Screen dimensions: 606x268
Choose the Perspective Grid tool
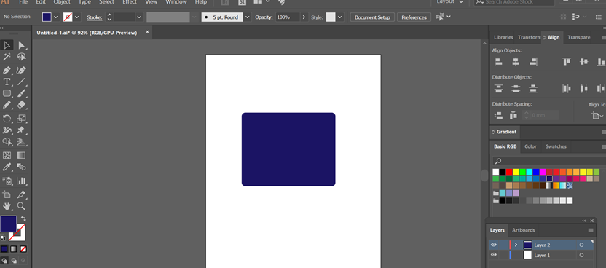[x=21, y=141]
